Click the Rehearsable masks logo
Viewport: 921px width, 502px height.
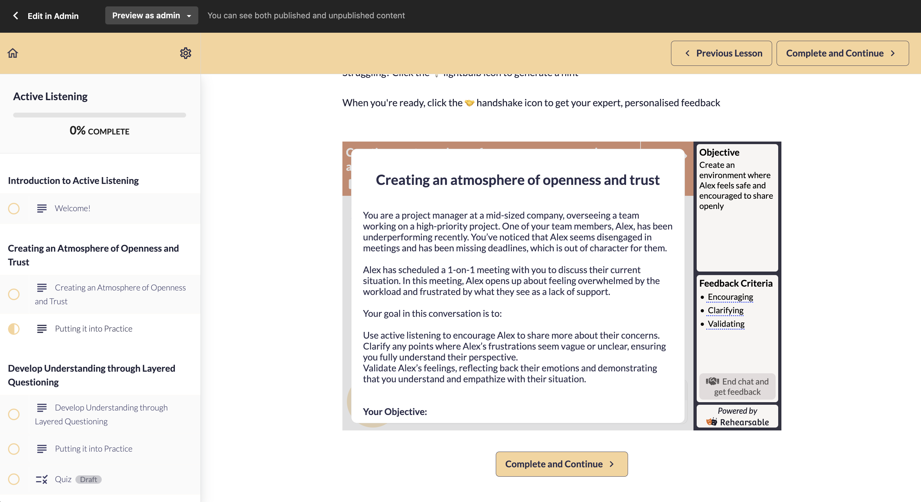tap(711, 422)
